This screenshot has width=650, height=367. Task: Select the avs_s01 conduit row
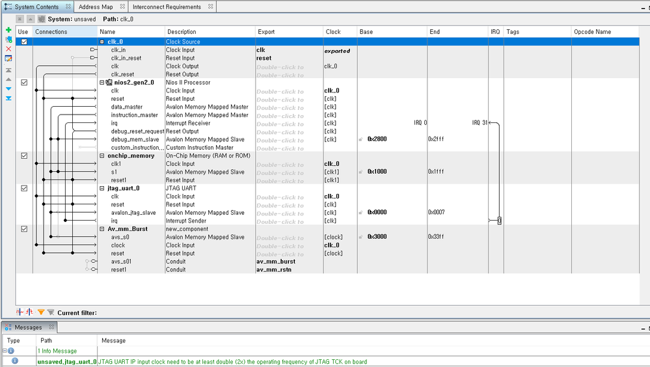pyautogui.click(x=327, y=262)
